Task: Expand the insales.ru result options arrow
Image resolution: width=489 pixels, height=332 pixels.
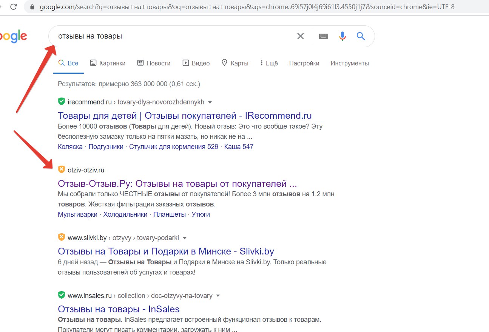Action: 217,296
